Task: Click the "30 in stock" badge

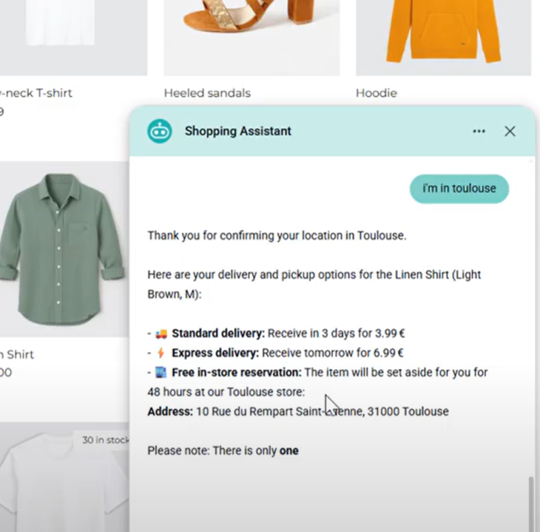Action: click(x=105, y=440)
